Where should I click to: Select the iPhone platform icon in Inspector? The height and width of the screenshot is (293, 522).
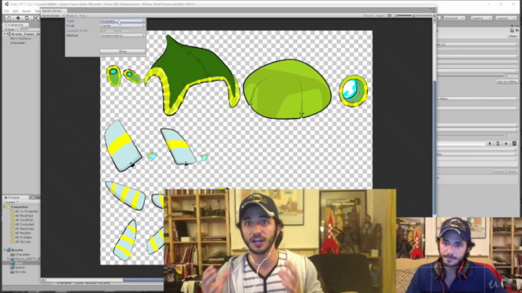coord(498,143)
